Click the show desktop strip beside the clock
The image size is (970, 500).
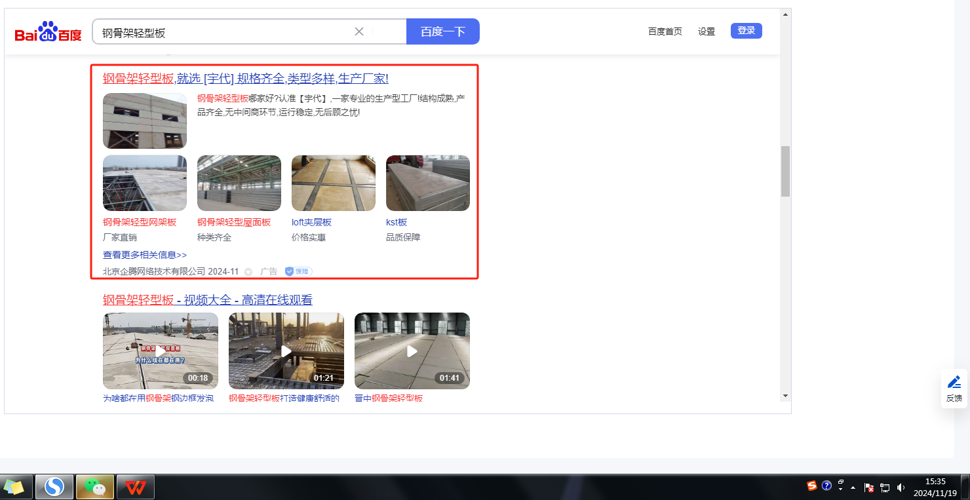(x=965, y=487)
